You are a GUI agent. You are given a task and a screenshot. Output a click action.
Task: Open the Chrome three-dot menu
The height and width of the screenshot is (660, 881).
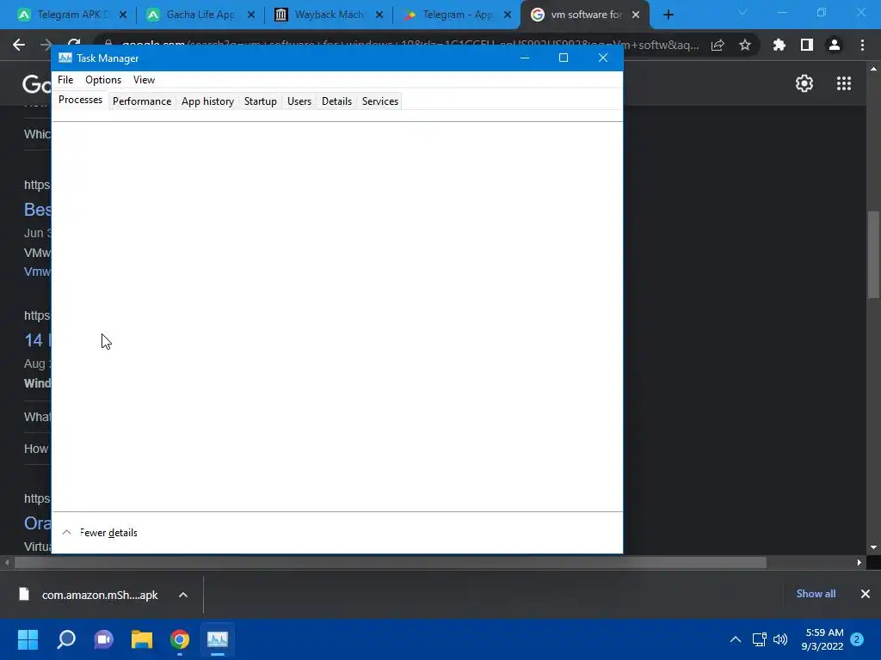tap(862, 45)
